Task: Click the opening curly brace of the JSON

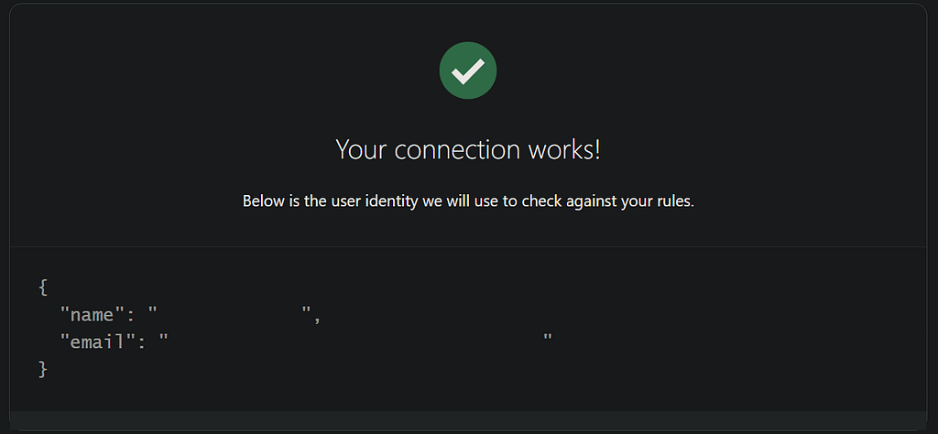Action: click(x=43, y=287)
